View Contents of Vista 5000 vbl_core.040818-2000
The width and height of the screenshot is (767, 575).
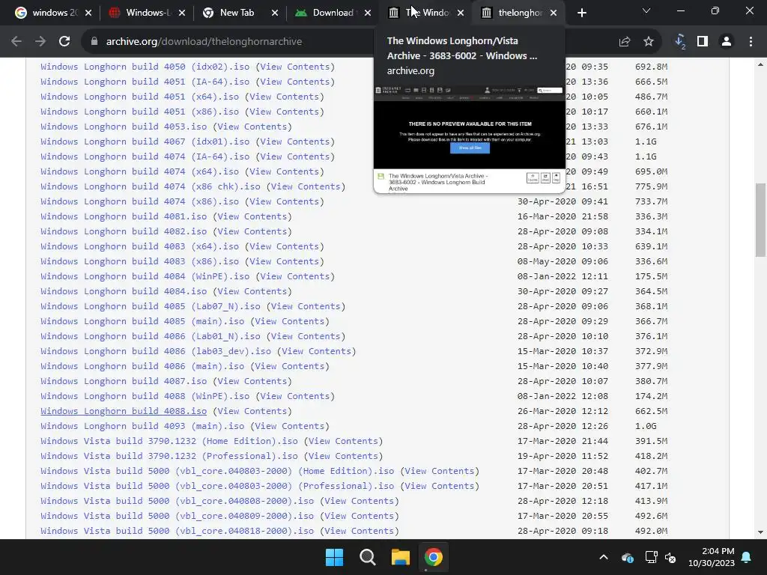360,531
